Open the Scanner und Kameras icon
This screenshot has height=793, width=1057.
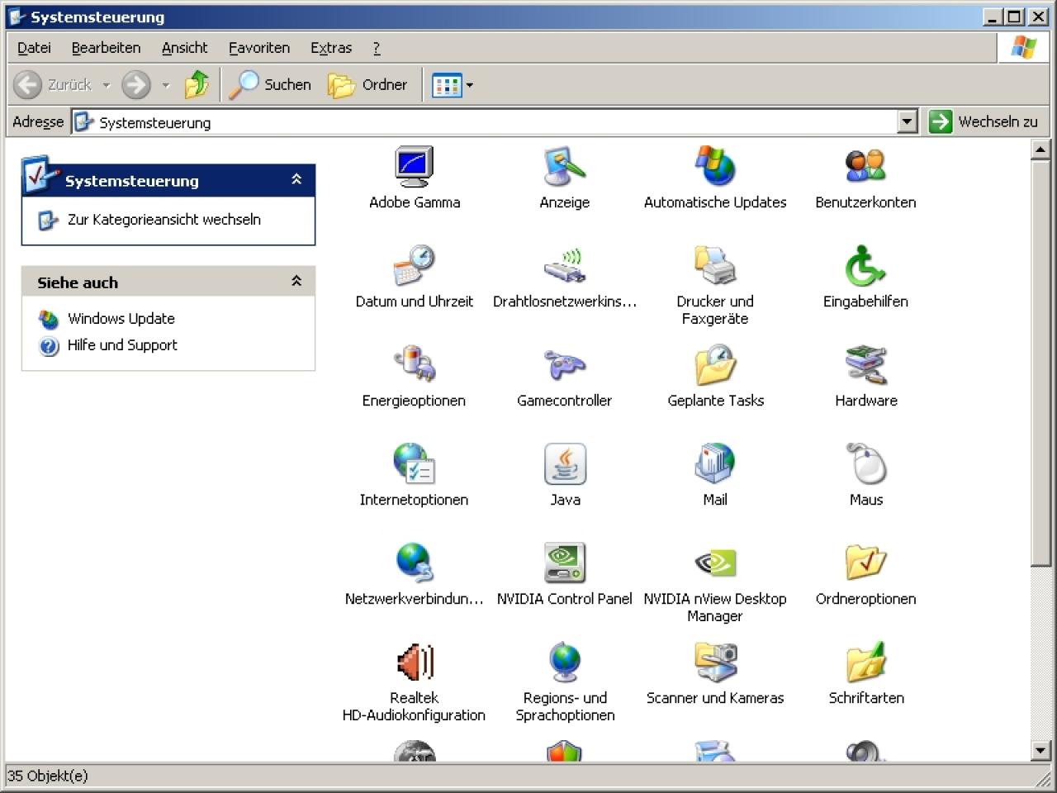[715, 662]
